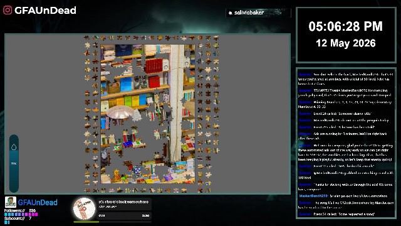Click the song title in now-playing widget
This screenshot has height=226, width=401.
coord(123,202)
